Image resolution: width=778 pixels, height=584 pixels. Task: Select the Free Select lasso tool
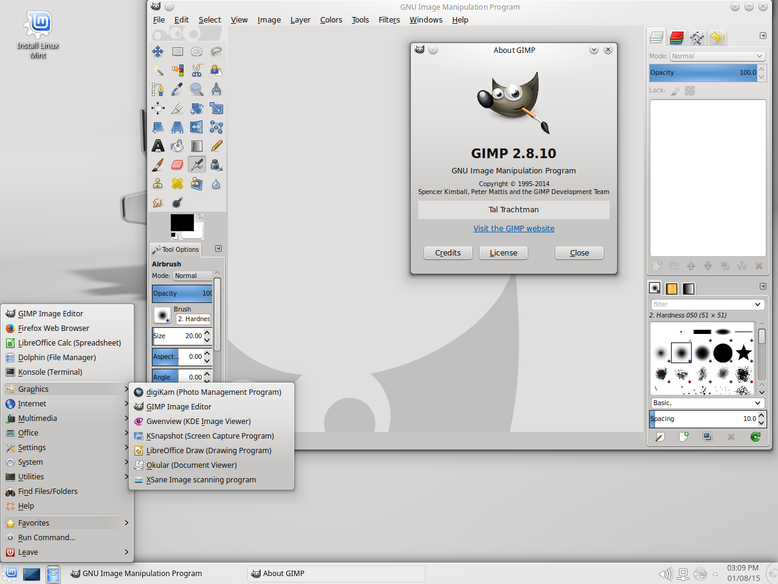click(216, 52)
